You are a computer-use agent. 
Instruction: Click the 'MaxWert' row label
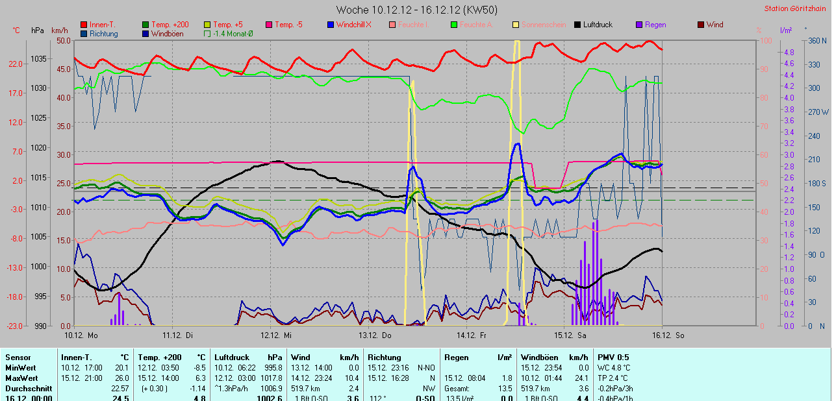click(21, 378)
